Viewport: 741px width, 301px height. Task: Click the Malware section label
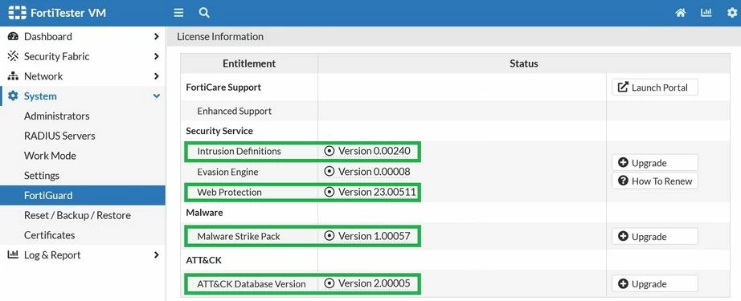coord(204,212)
